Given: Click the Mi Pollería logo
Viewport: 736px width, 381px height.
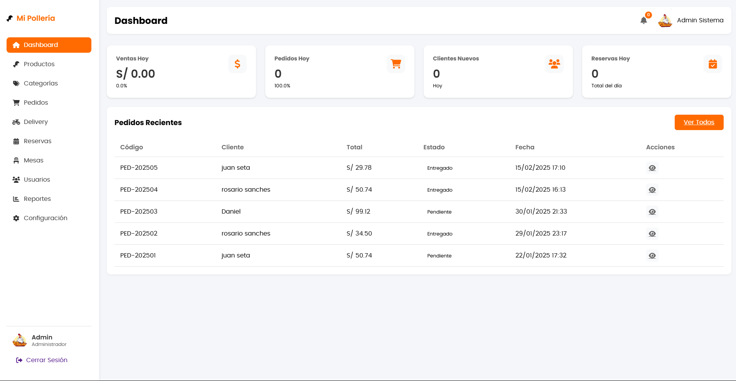Looking at the screenshot, I should click(31, 18).
